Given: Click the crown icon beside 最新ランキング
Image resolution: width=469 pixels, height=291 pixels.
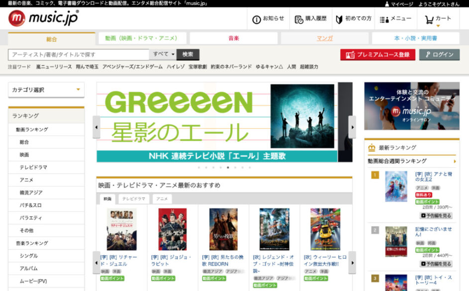Looking at the screenshot, I should pos(372,147).
